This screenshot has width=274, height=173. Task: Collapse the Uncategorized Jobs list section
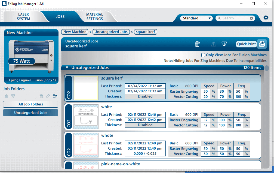click(67, 68)
